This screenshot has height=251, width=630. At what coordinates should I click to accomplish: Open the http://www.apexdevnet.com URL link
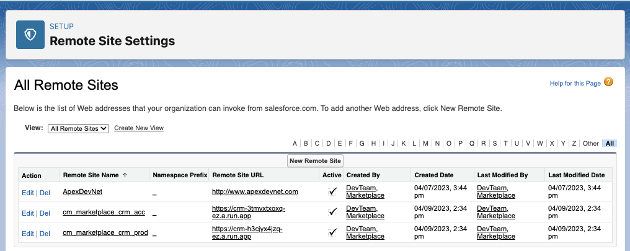[255, 192]
